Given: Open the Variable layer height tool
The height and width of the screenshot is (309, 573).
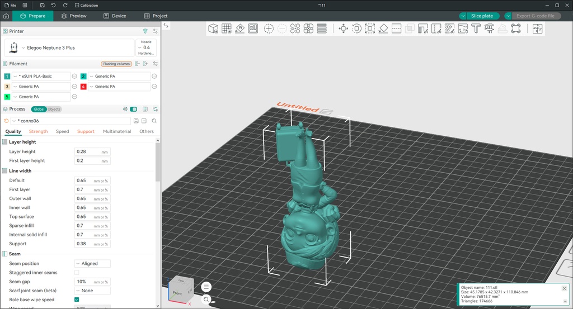Looking at the screenshot, I should [322, 28].
